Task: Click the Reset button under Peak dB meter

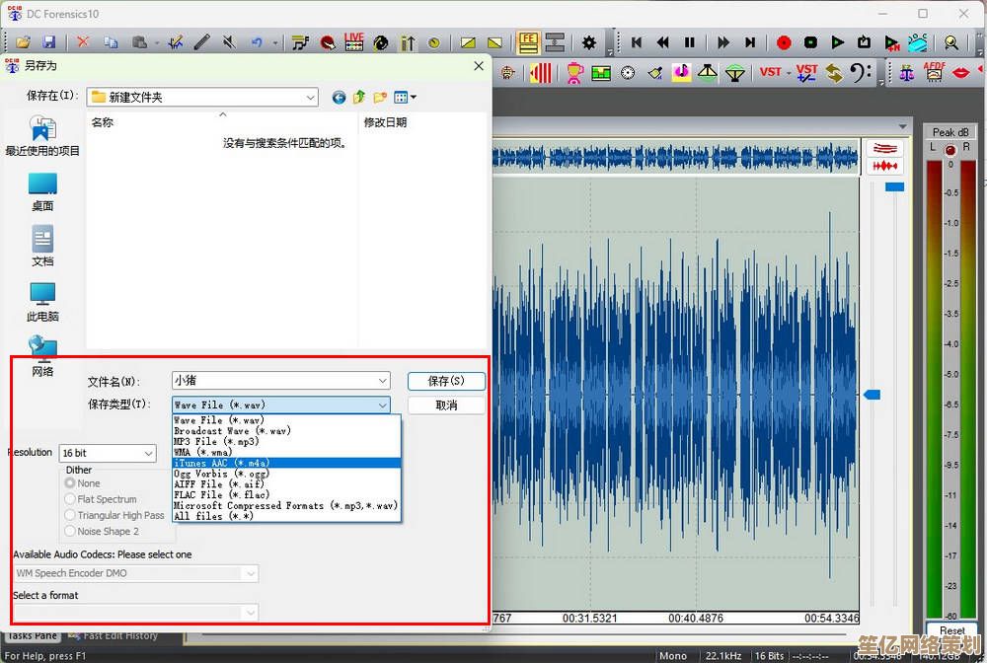Action: click(951, 630)
